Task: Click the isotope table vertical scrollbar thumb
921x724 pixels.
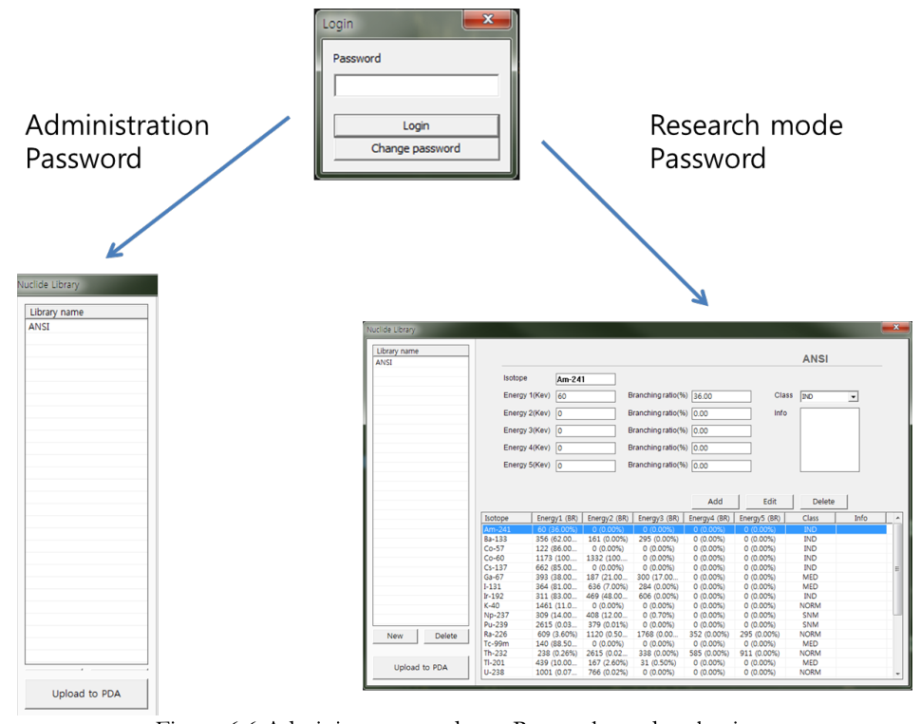Action: [x=897, y=569]
